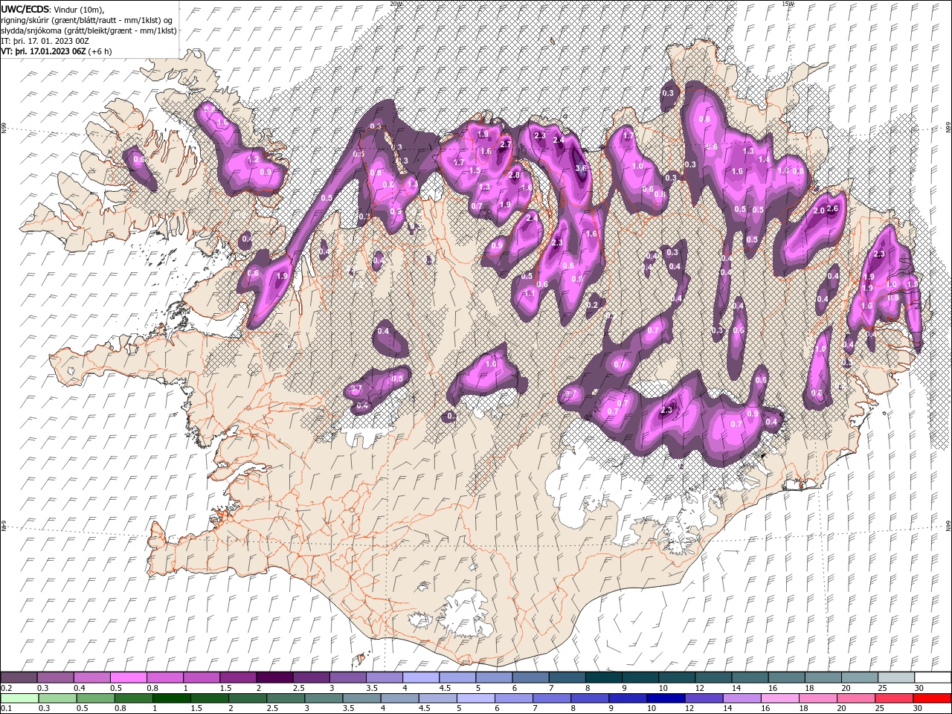The width and height of the screenshot is (952, 714).
Task: Click the UWC/ECDS title text
Action: [x=25, y=9]
